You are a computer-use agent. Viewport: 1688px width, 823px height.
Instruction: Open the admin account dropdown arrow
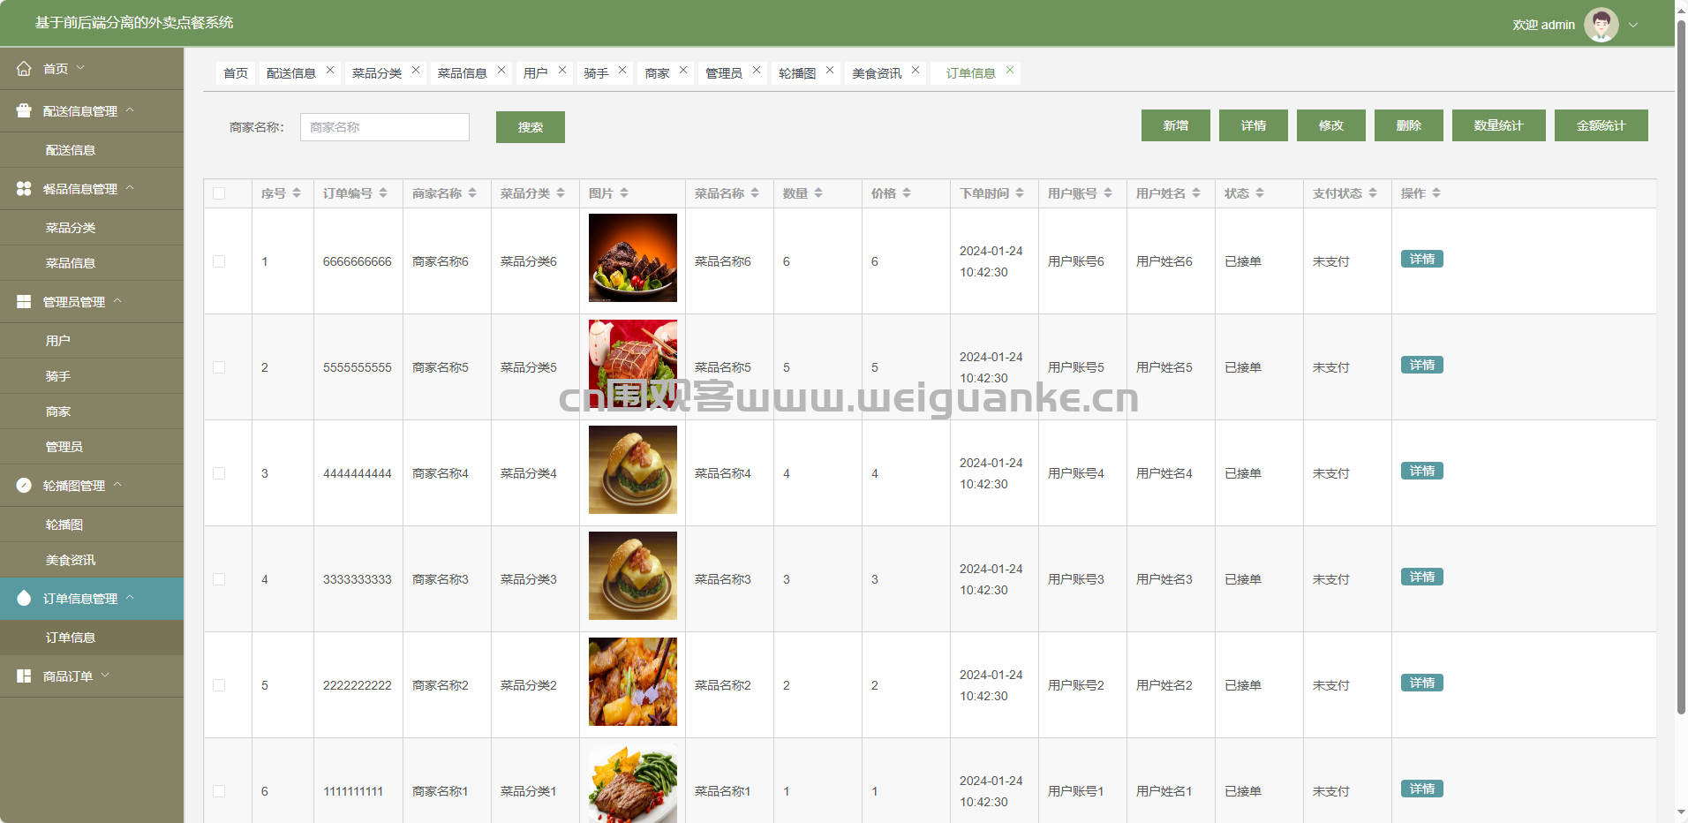click(1633, 25)
